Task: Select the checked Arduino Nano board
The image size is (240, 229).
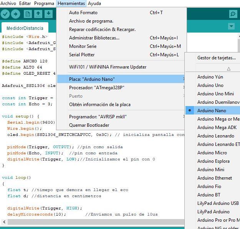Action: click(x=213, y=110)
